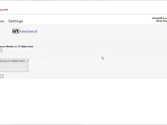Click the button under Montior or TV heading

pos(1,50)
